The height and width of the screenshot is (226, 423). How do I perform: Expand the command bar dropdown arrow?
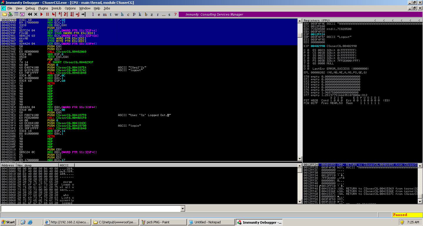[183, 208]
